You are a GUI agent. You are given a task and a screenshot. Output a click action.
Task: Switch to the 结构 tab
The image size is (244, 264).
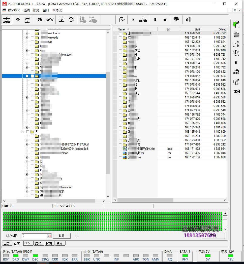point(38,243)
